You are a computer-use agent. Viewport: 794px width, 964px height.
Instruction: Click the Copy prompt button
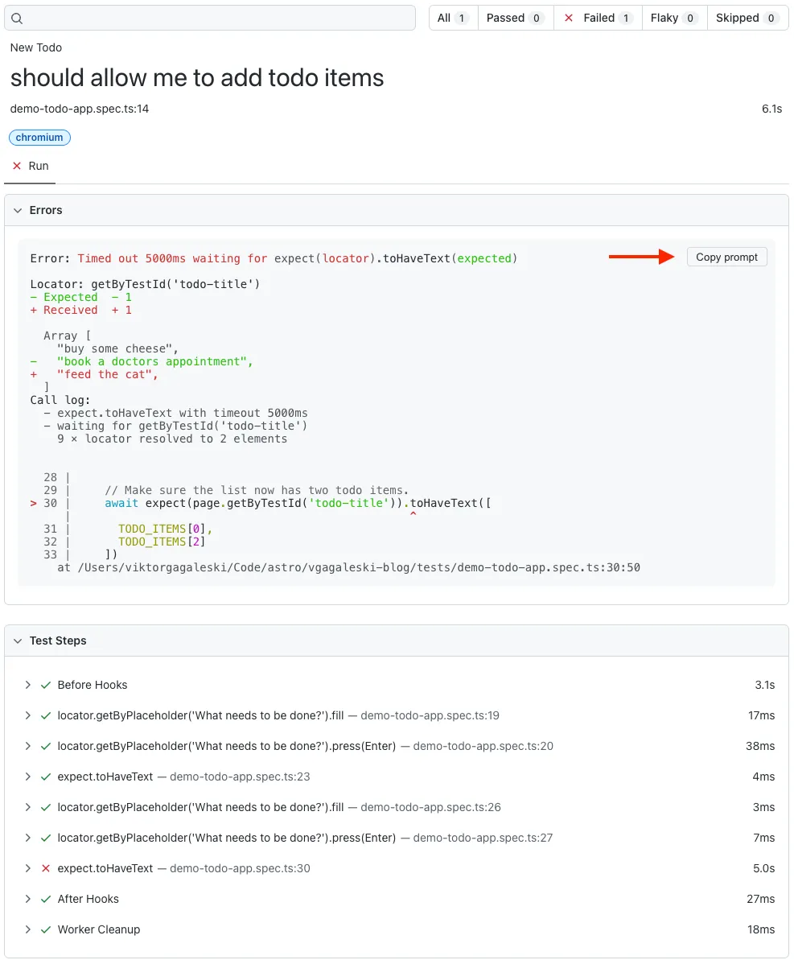coord(726,257)
